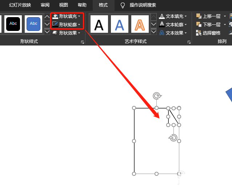Open the 选择窗格 selection pane

[208, 33]
